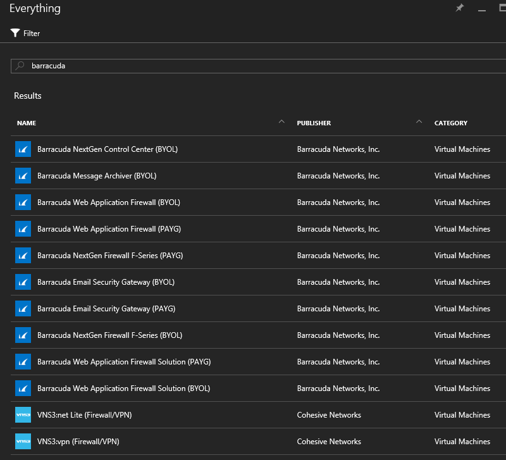
Task: Select Web Application Firewall Solution (PAYG)
Action: tap(124, 362)
